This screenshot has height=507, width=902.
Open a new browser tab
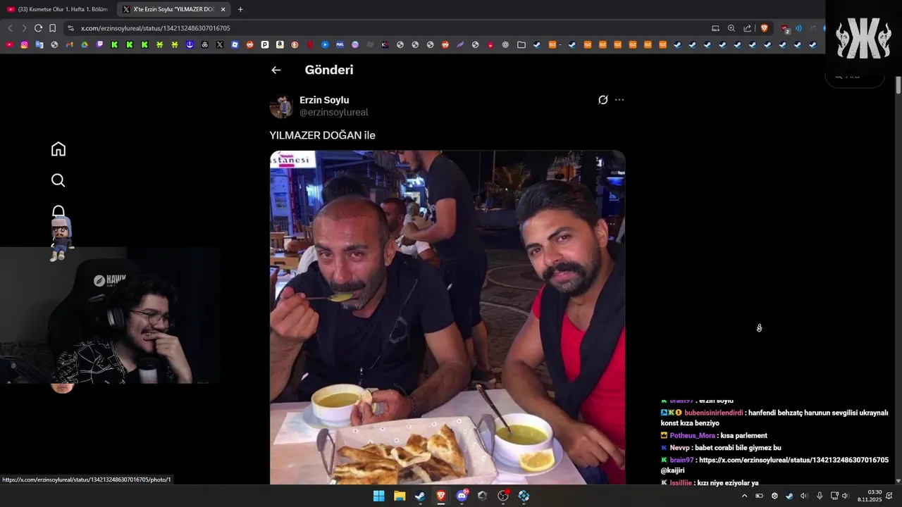point(240,9)
